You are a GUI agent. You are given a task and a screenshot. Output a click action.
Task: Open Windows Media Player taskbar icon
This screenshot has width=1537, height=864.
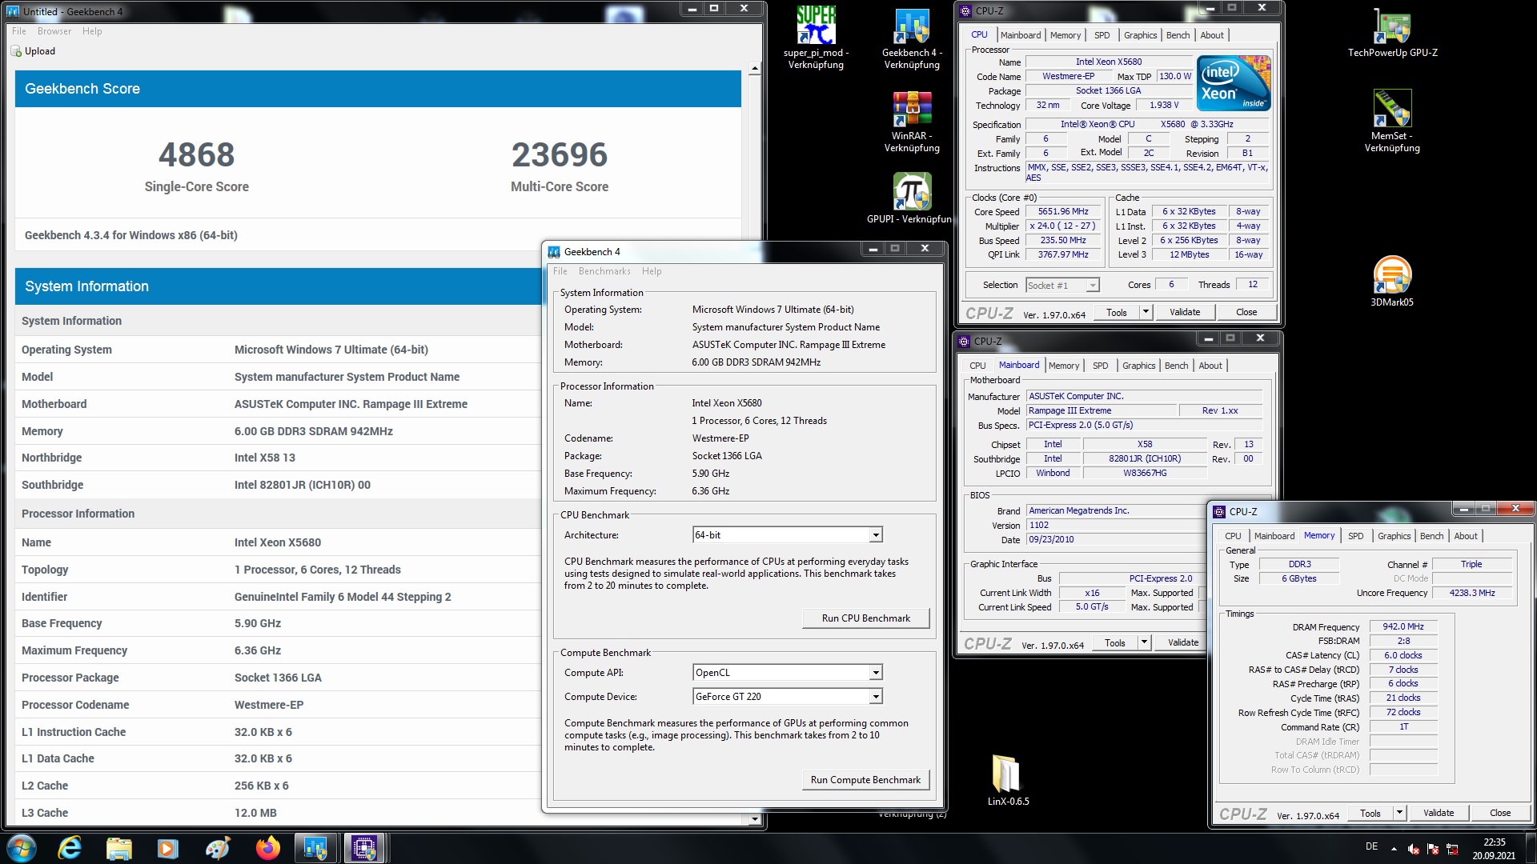[x=168, y=848]
